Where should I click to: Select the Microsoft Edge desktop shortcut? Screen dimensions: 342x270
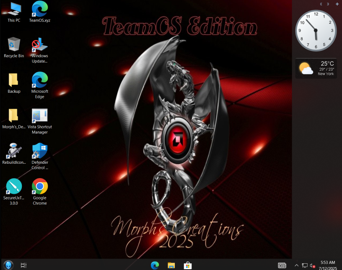pyautogui.click(x=40, y=85)
